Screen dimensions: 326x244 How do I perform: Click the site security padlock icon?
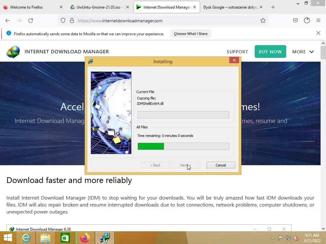tap(72, 21)
